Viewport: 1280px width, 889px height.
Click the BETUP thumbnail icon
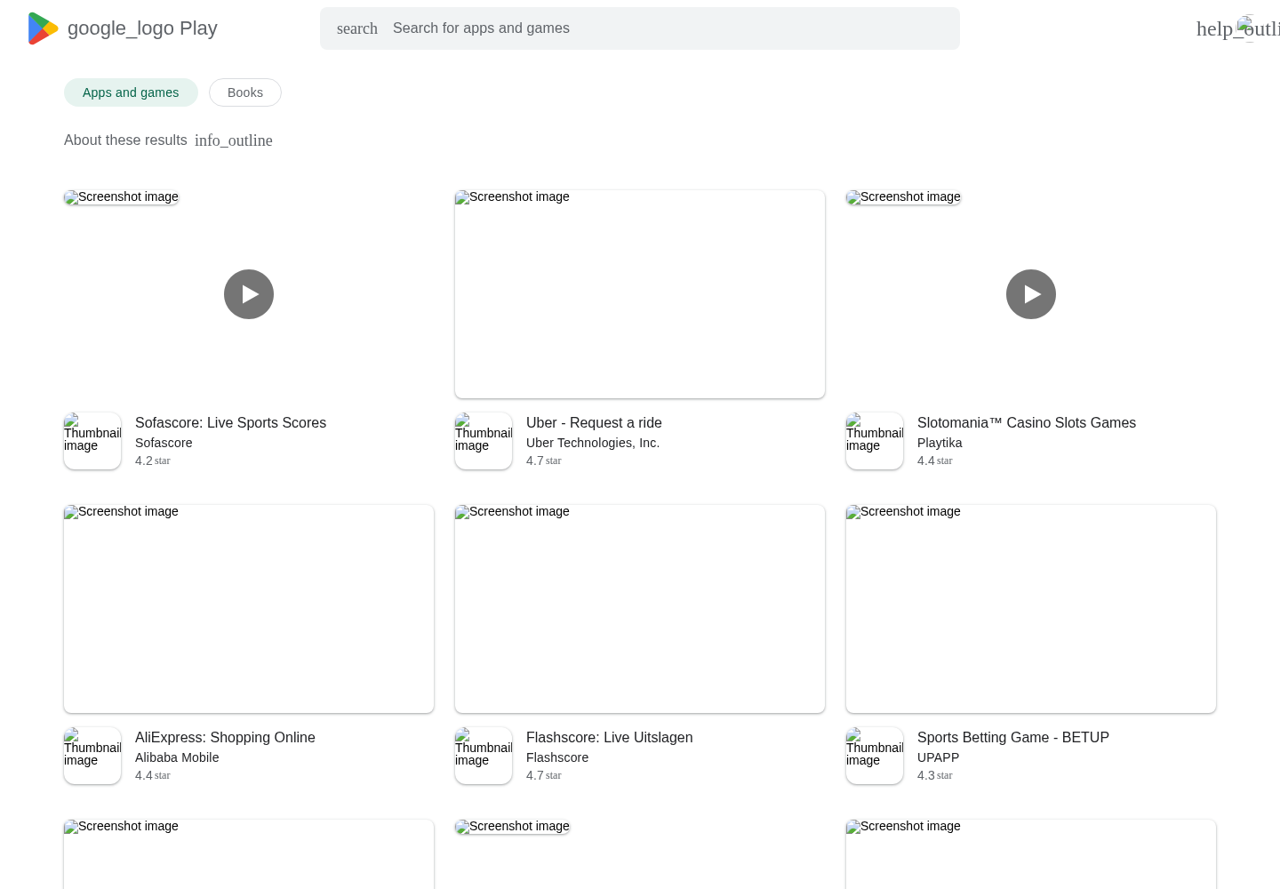875,756
